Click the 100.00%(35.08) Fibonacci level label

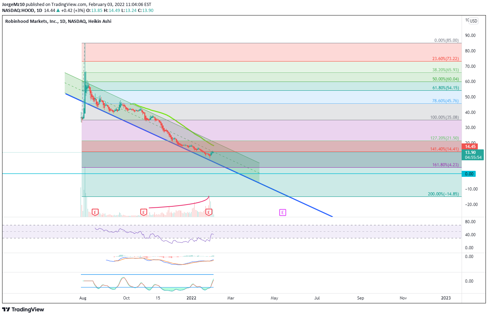[444, 117]
